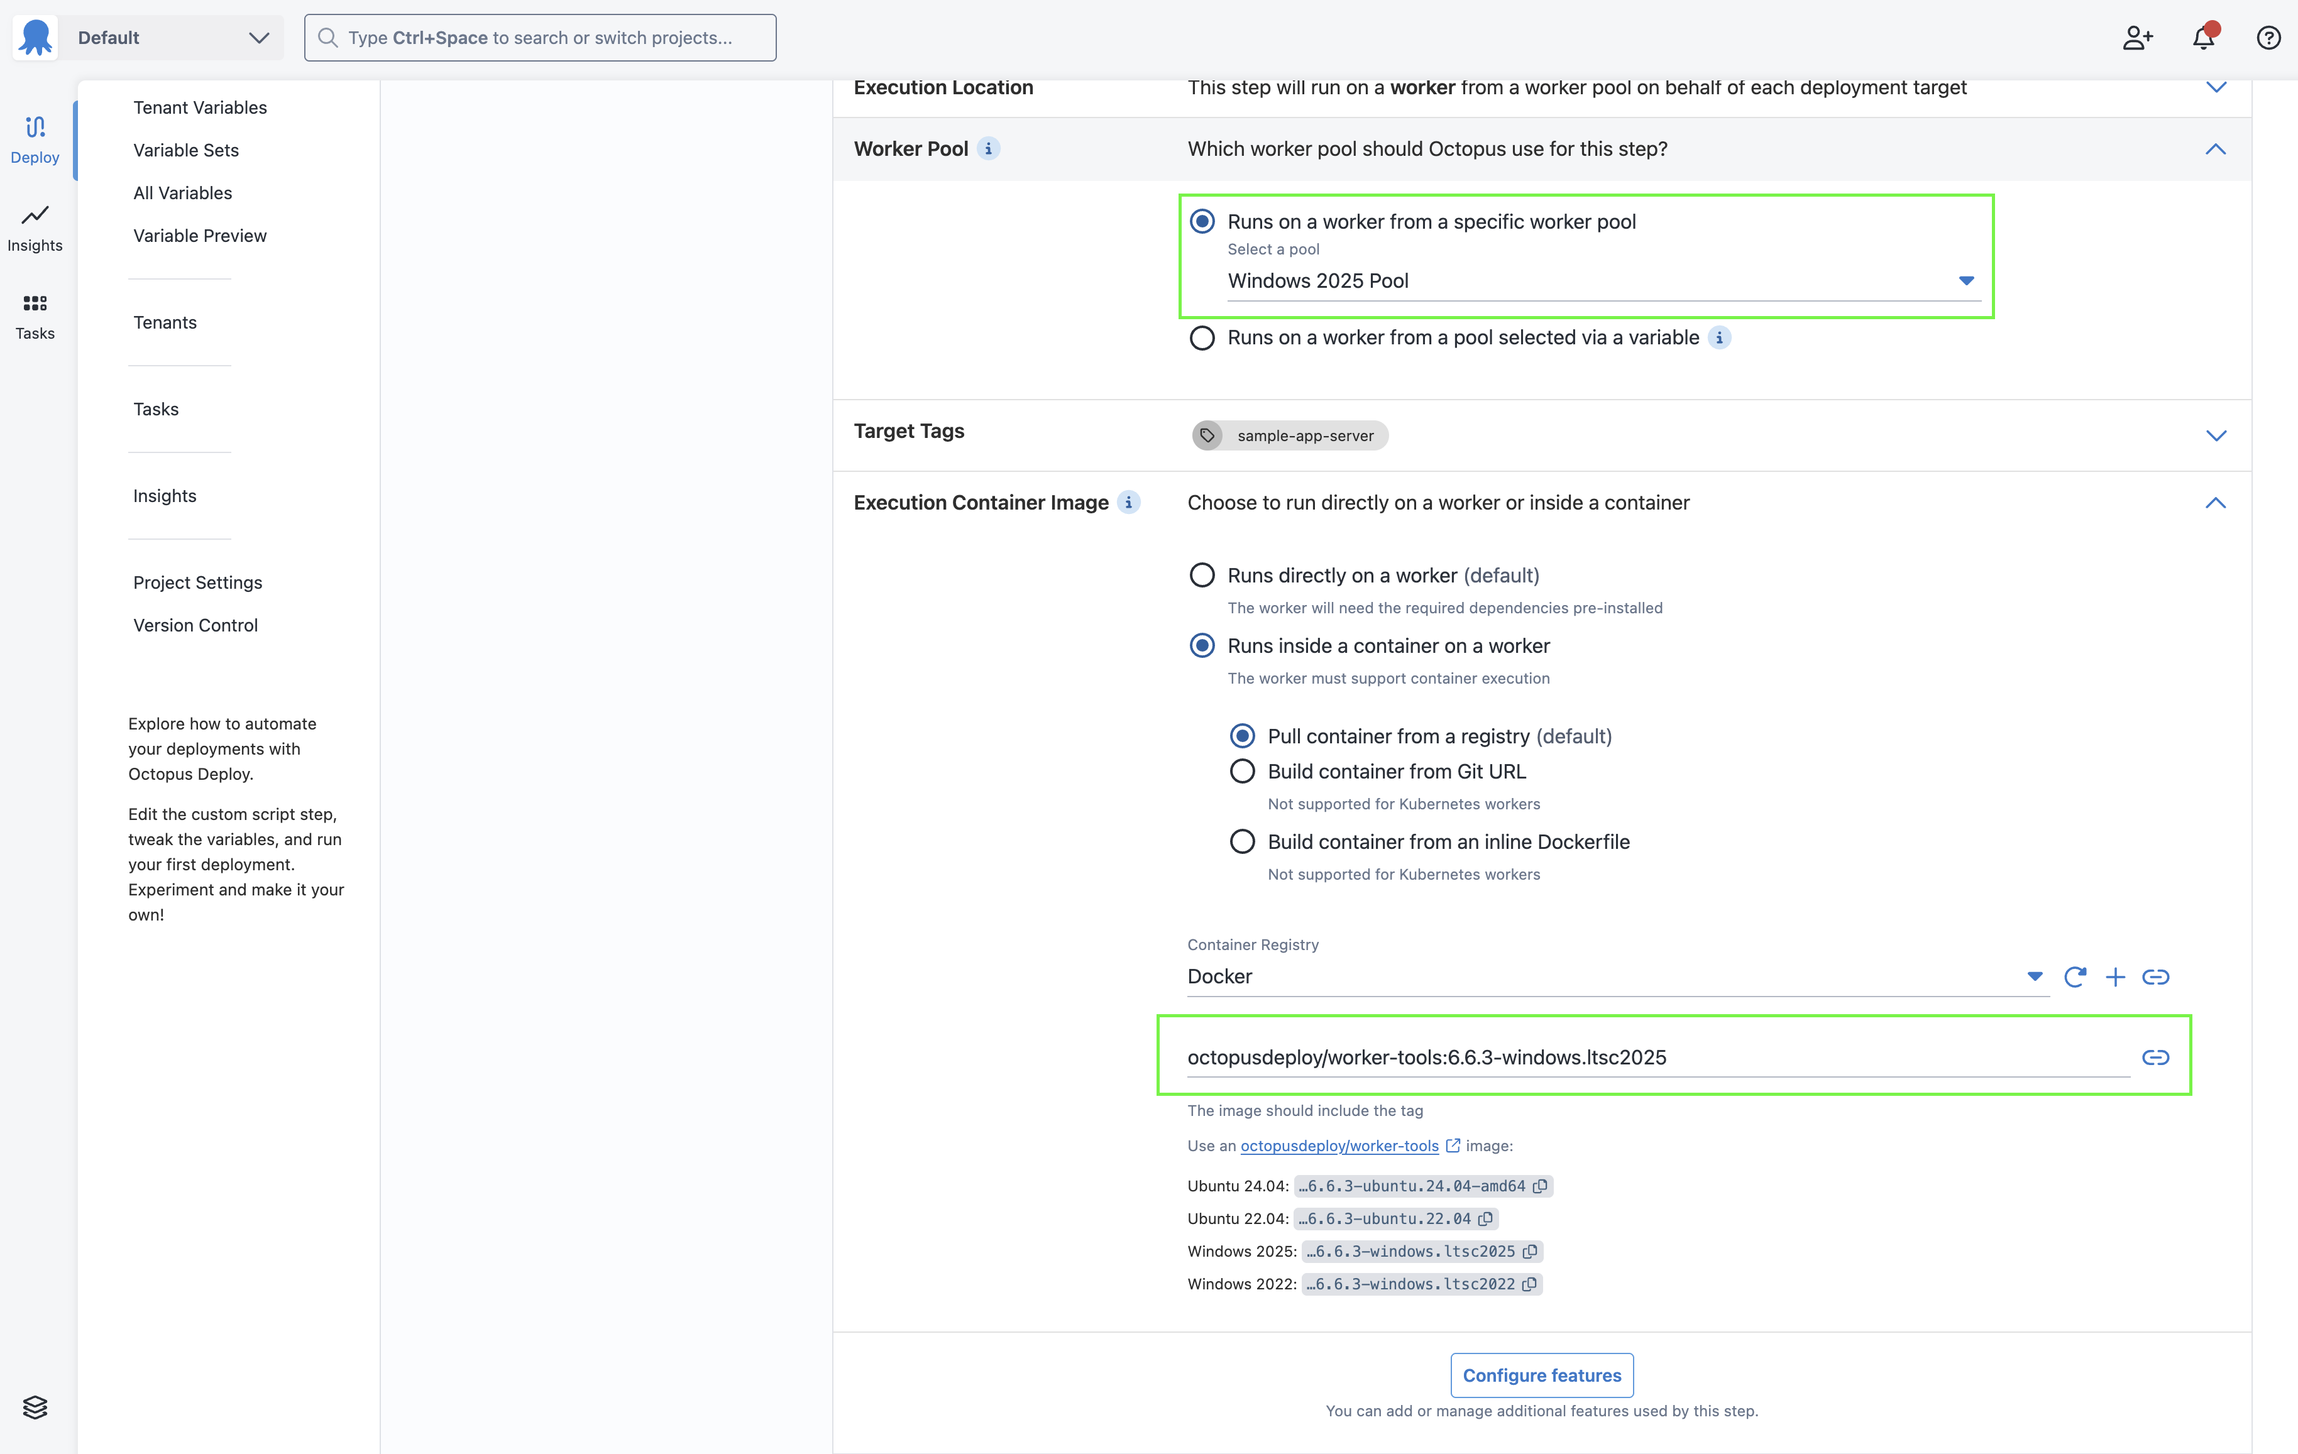Viewport: 2298px width, 1454px height.
Task: Open the Docker Container Registry dropdown
Action: pos(1617,977)
